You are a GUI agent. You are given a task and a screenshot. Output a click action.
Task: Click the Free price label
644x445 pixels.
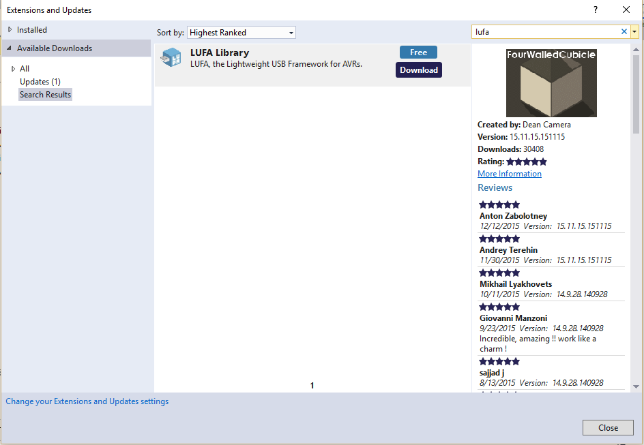(418, 52)
